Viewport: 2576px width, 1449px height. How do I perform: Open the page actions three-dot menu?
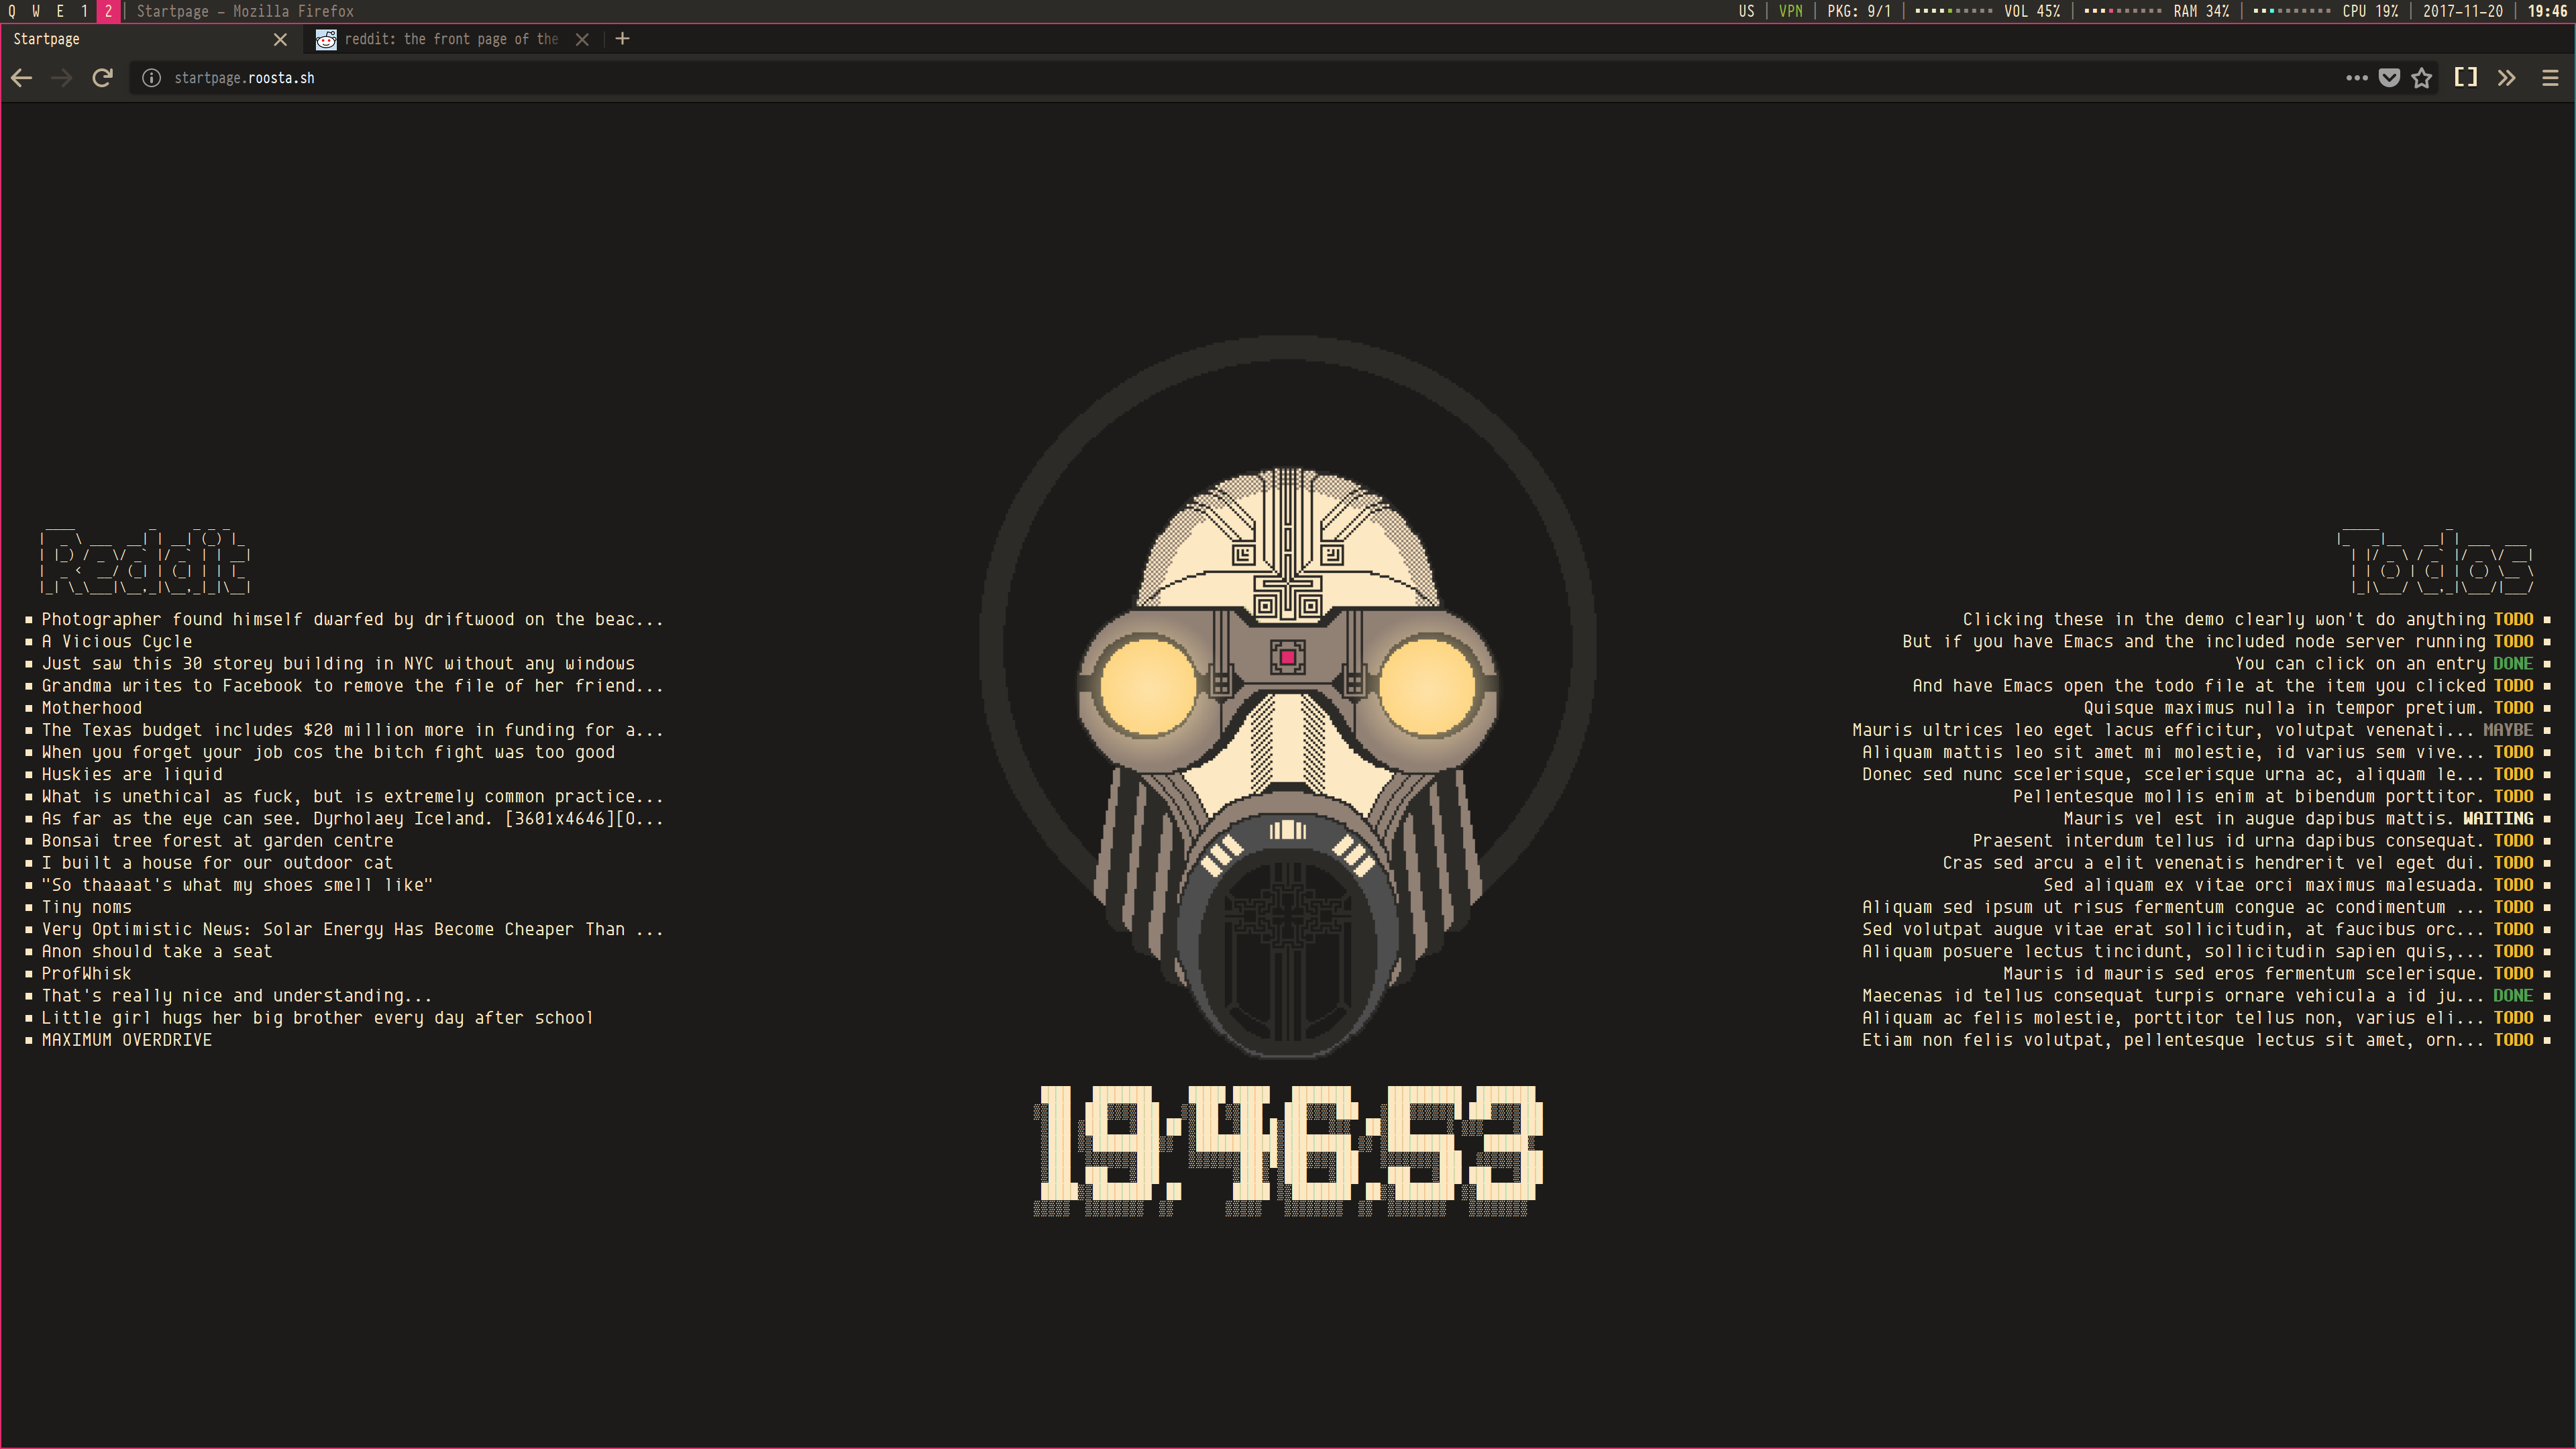pyautogui.click(x=2356, y=78)
